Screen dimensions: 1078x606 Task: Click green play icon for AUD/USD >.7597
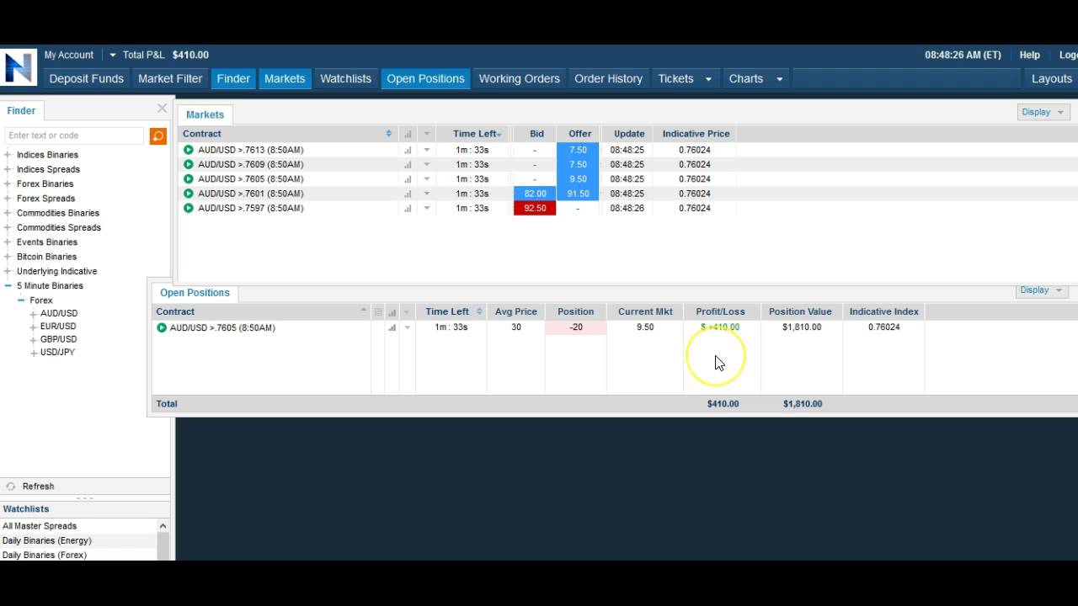pyautogui.click(x=189, y=208)
